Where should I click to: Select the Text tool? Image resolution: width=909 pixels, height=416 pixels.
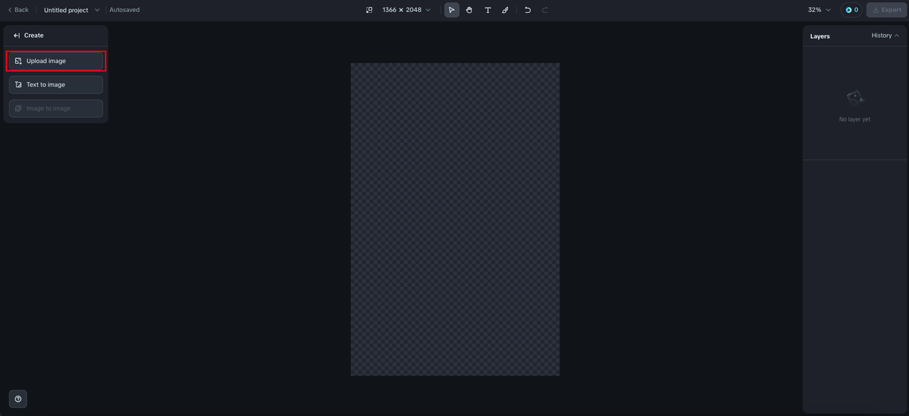pos(487,10)
